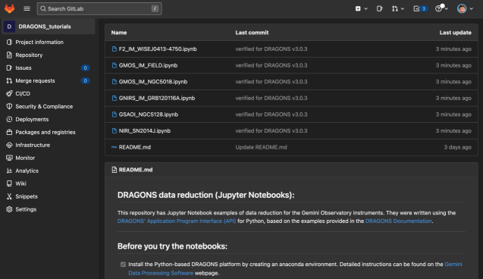Click the Issues count badge
This screenshot has width=483, height=279.
pyautogui.click(x=86, y=67)
